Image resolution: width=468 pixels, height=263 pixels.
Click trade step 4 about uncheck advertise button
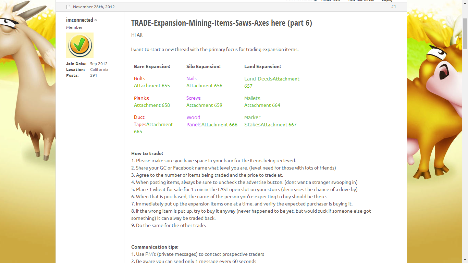[x=244, y=182]
